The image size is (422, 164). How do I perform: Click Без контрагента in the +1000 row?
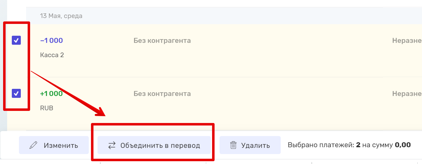[162, 93]
